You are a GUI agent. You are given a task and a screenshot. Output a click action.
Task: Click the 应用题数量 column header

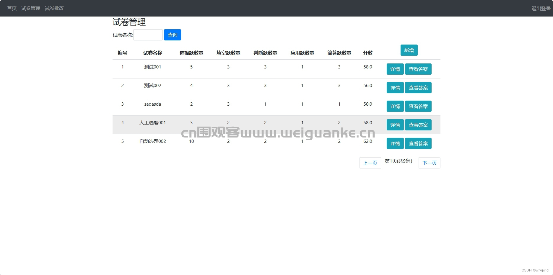coord(302,53)
